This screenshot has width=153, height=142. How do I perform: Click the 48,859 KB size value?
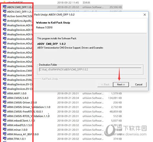click(116, 112)
